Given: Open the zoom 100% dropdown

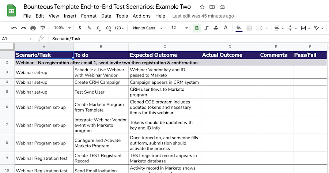Looking at the screenshot, I should coord(62,28).
